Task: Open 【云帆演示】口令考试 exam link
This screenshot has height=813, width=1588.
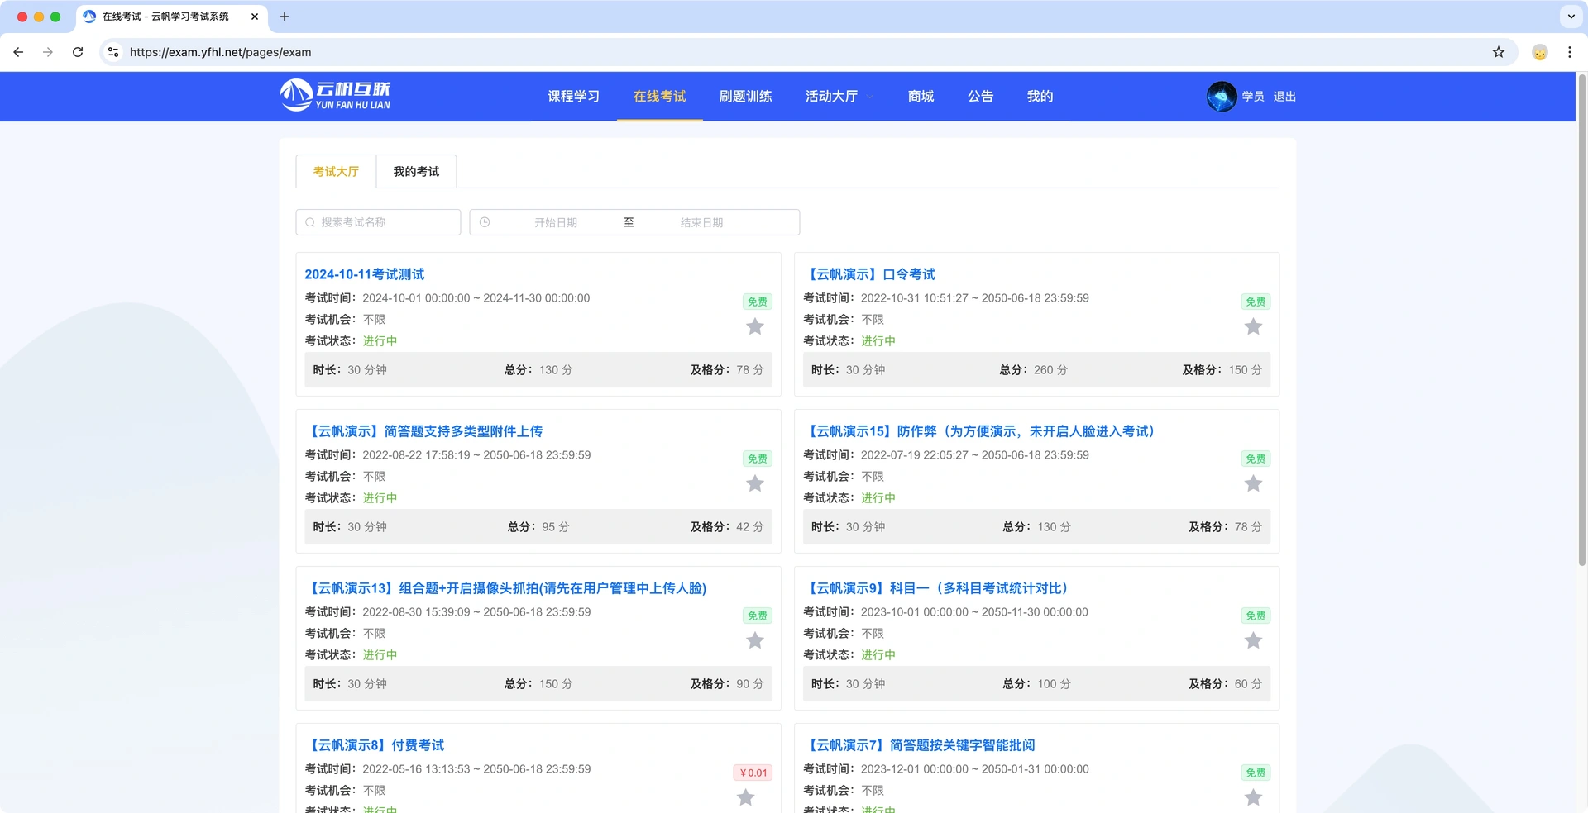Action: 869,274
